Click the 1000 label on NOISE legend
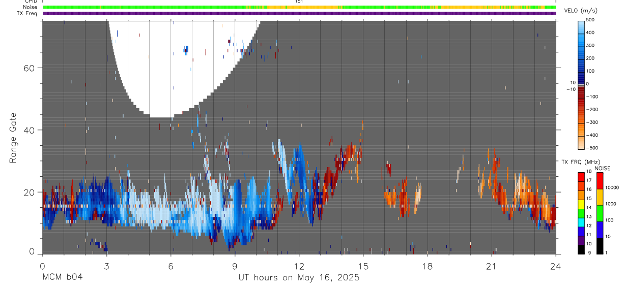This screenshot has height=288, width=625. (611, 204)
